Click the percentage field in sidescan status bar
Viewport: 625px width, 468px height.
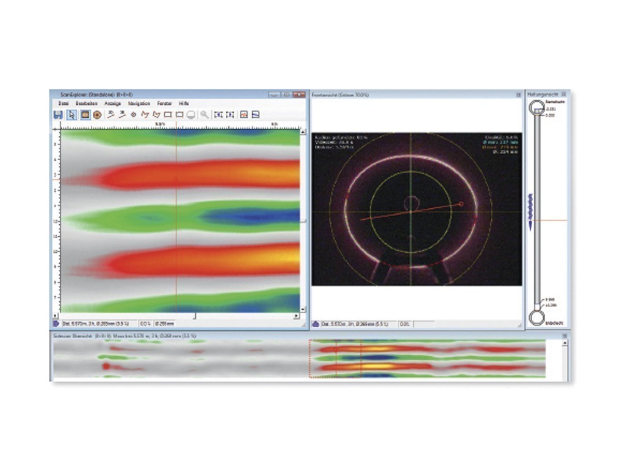pos(145,324)
